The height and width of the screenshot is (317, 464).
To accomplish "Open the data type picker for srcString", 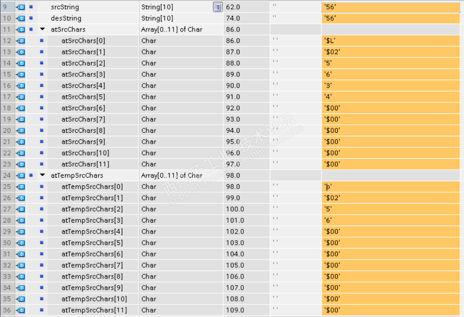I will click(217, 7).
